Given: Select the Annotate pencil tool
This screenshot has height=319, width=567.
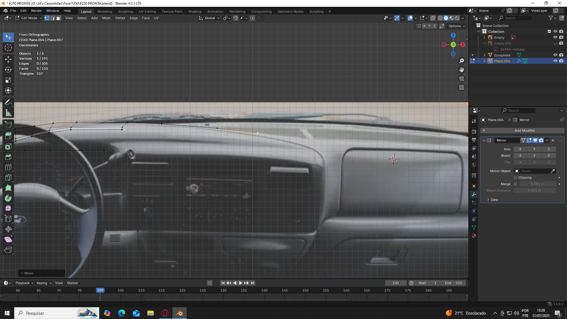Looking at the screenshot, I should tap(8, 102).
